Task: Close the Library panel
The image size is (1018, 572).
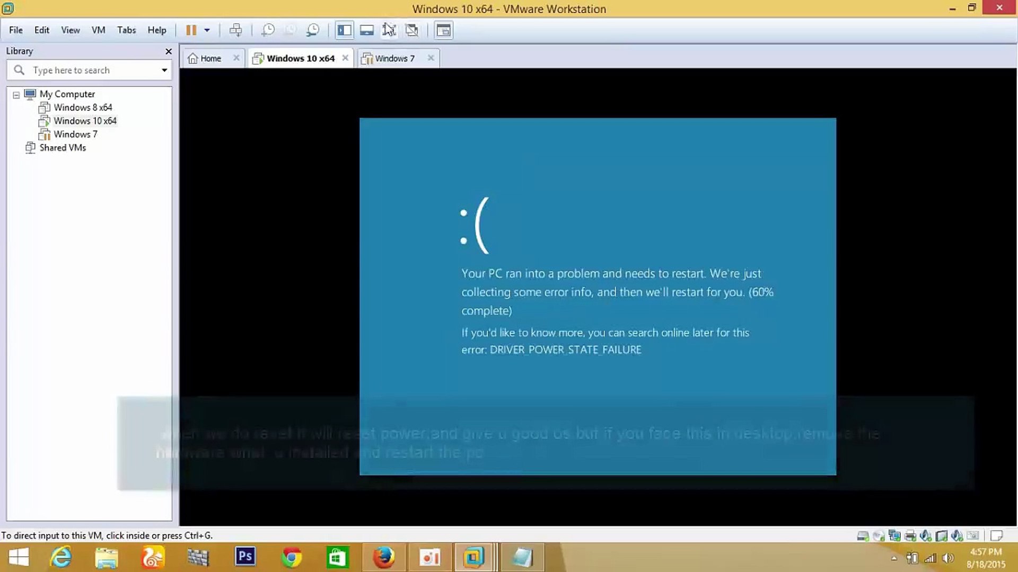Action: coord(169,51)
